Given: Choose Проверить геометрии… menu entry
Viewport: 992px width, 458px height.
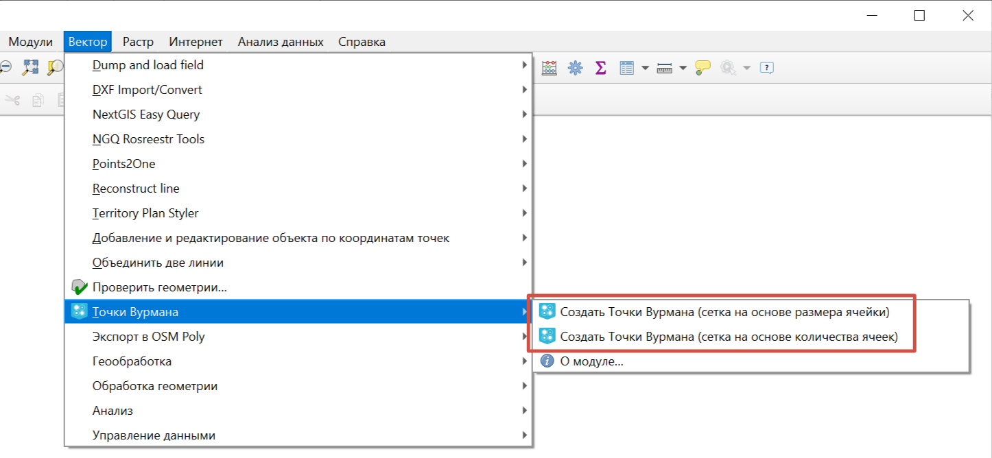Looking at the screenshot, I should click(298, 287).
